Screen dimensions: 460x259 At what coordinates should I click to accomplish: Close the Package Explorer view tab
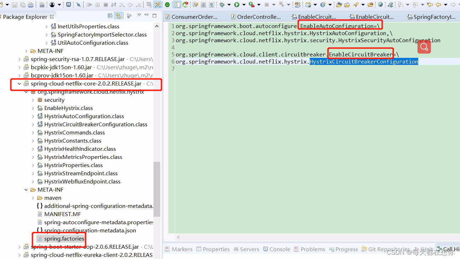point(52,17)
